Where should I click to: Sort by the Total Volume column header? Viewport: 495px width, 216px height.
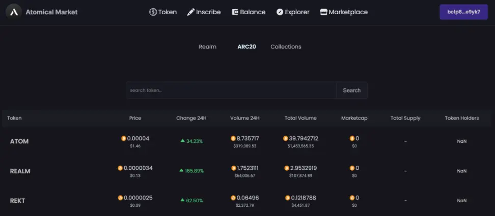(x=300, y=118)
